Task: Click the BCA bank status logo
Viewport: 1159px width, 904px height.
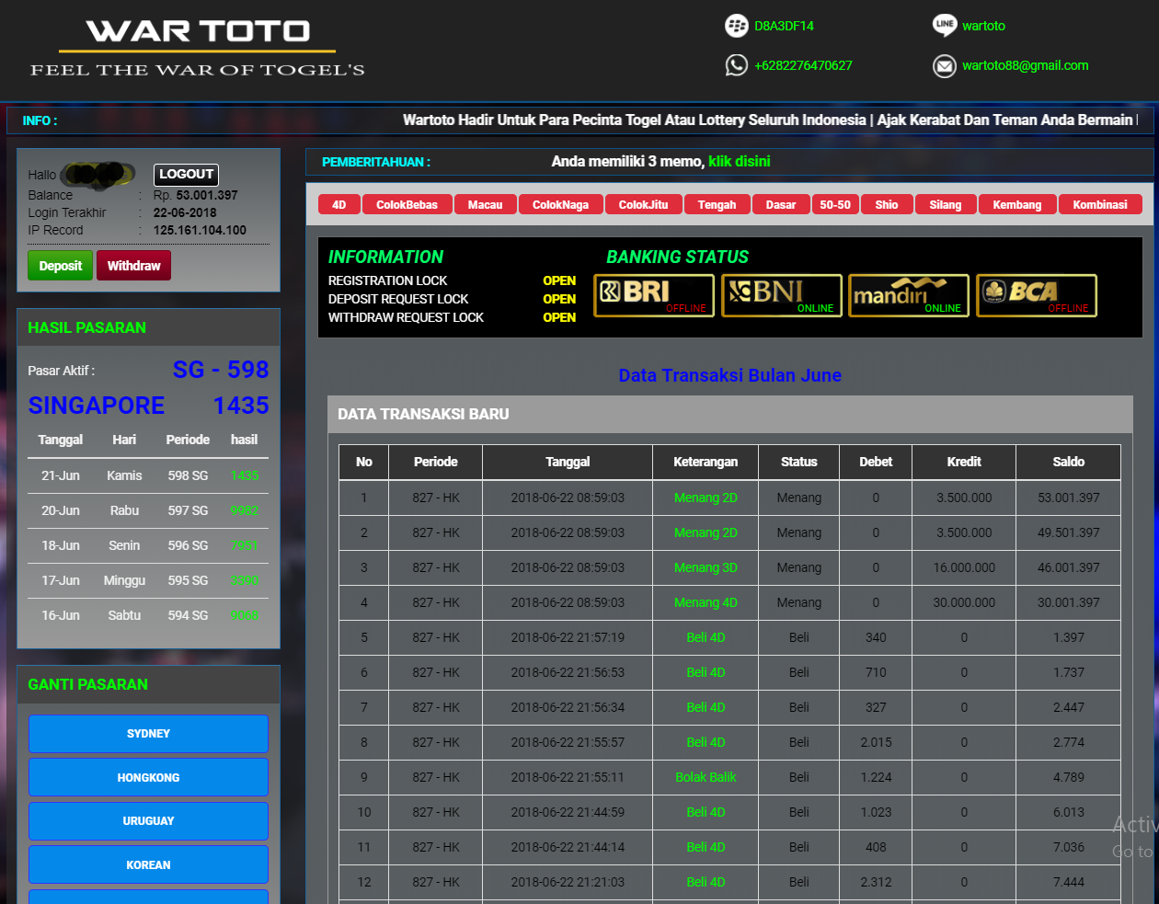Action: 1036,295
